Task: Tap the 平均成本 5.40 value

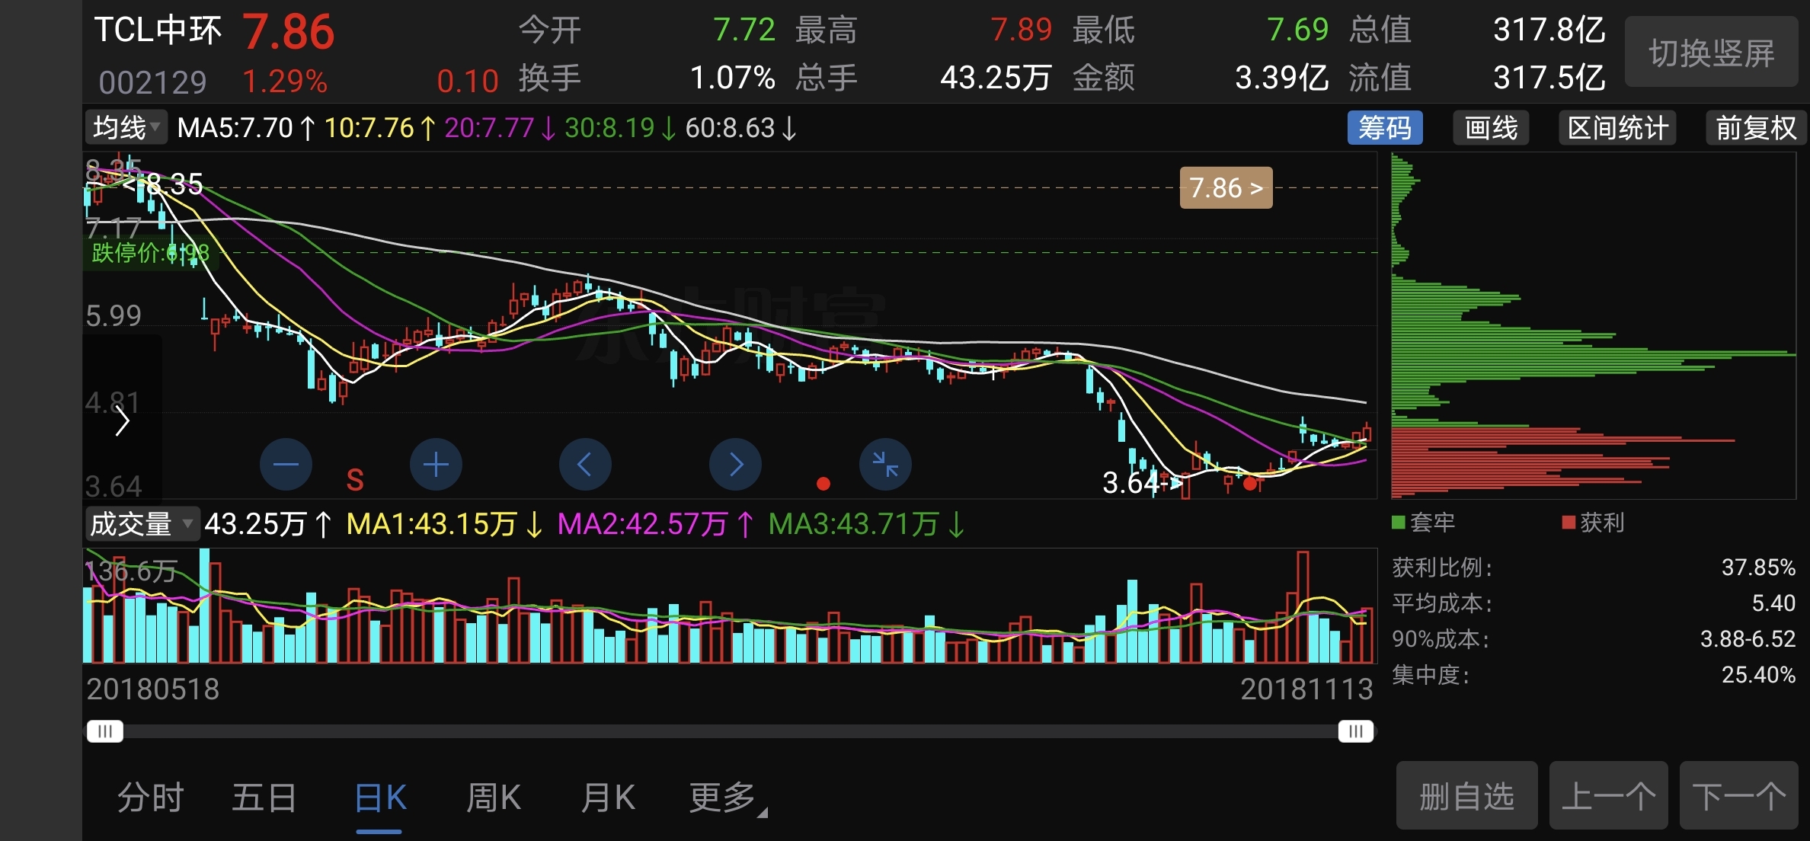Action: coord(1773,603)
